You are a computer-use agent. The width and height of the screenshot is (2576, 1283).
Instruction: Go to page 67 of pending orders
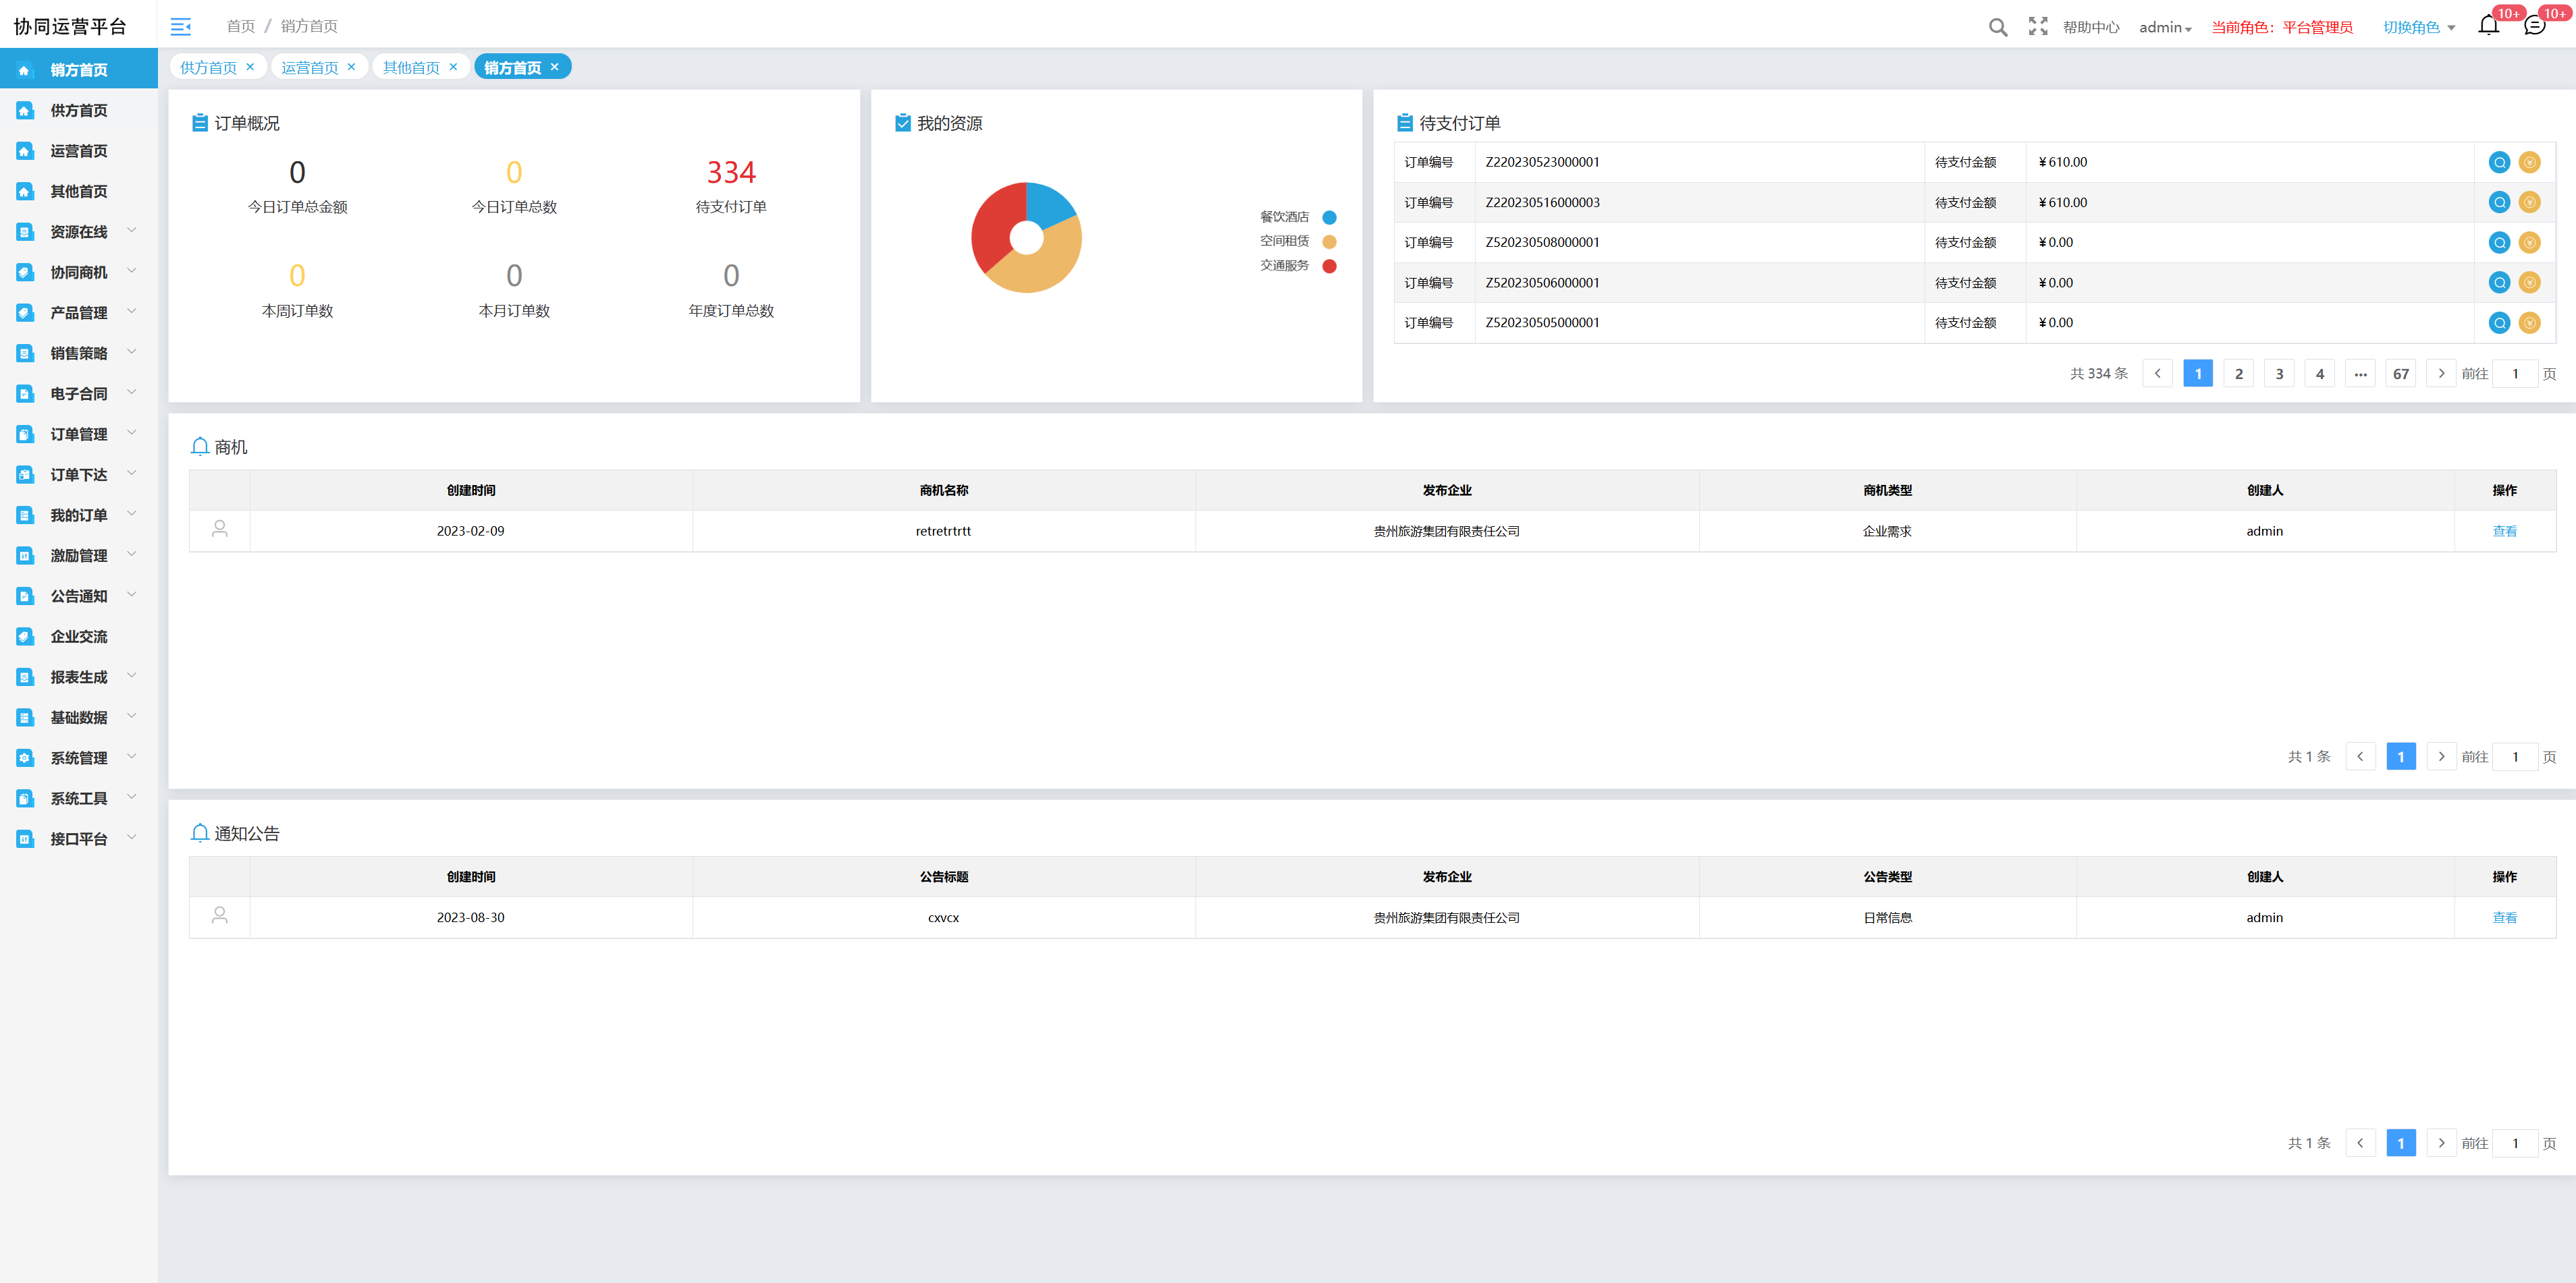[2400, 374]
